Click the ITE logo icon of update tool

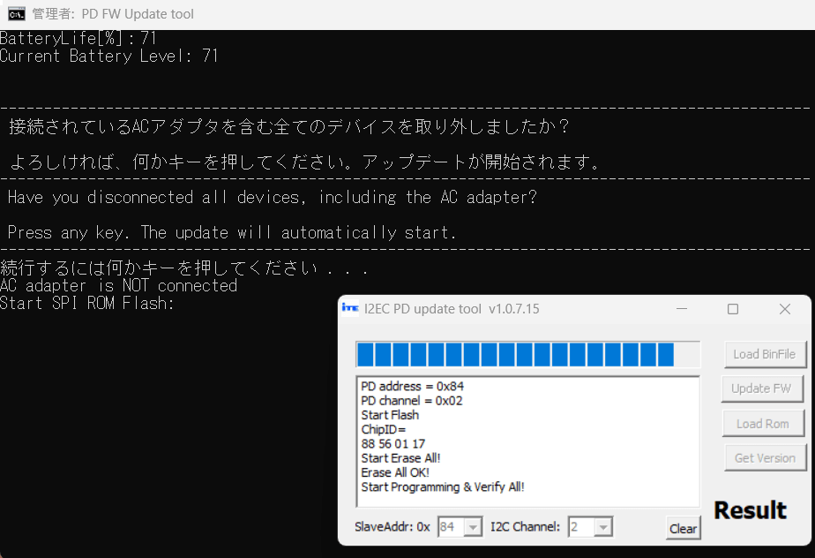point(349,309)
